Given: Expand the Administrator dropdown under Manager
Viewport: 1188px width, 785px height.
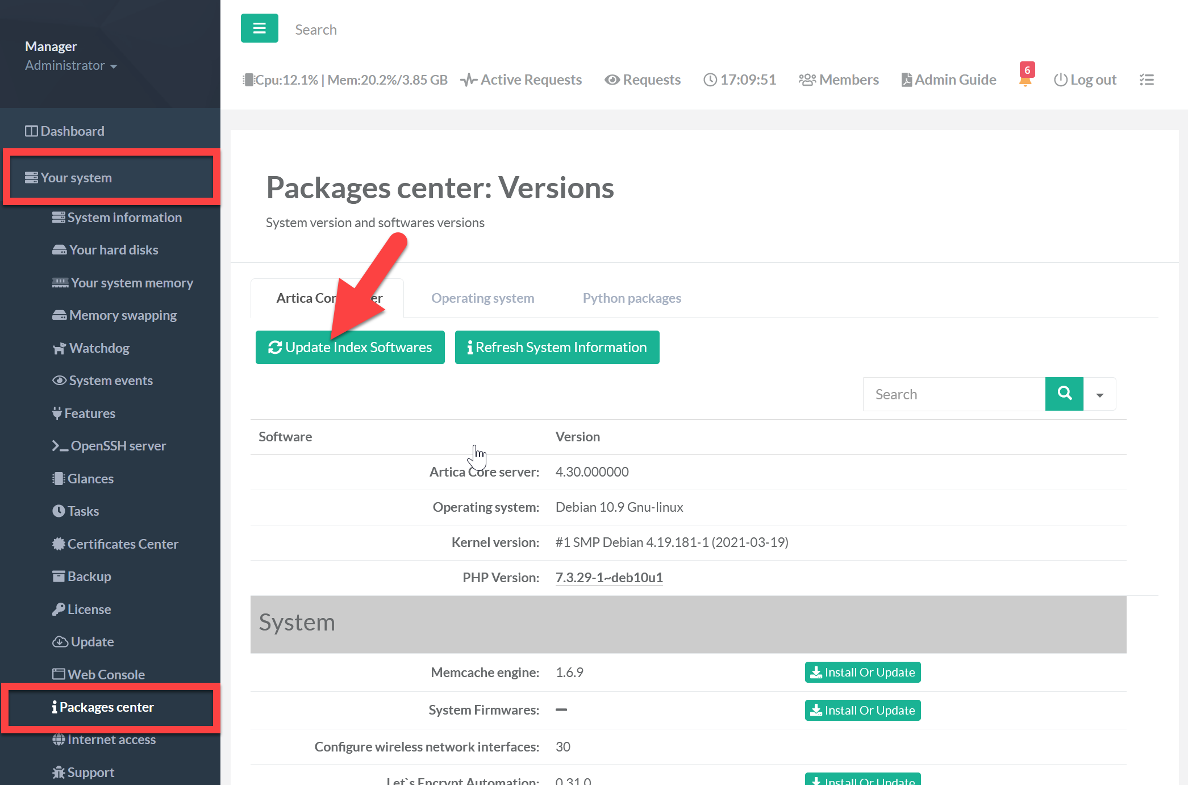Looking at the screenshot, I should [70, 66].
